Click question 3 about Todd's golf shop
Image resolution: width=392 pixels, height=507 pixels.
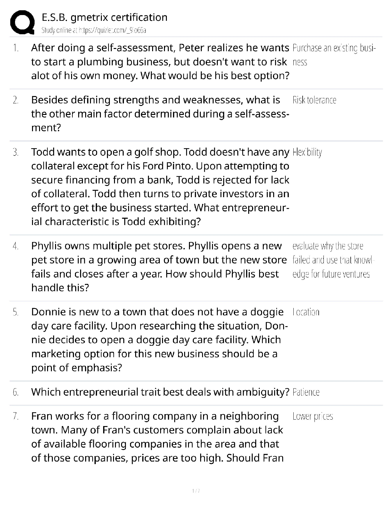click(x=160, y=187)
